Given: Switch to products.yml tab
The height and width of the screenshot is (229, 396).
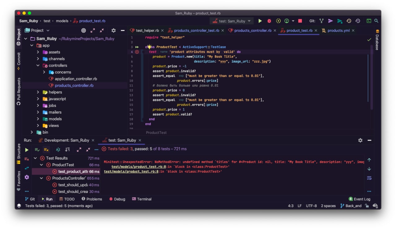Looking at the screenshot, I should pyautogui.click(x=338, y=31).
